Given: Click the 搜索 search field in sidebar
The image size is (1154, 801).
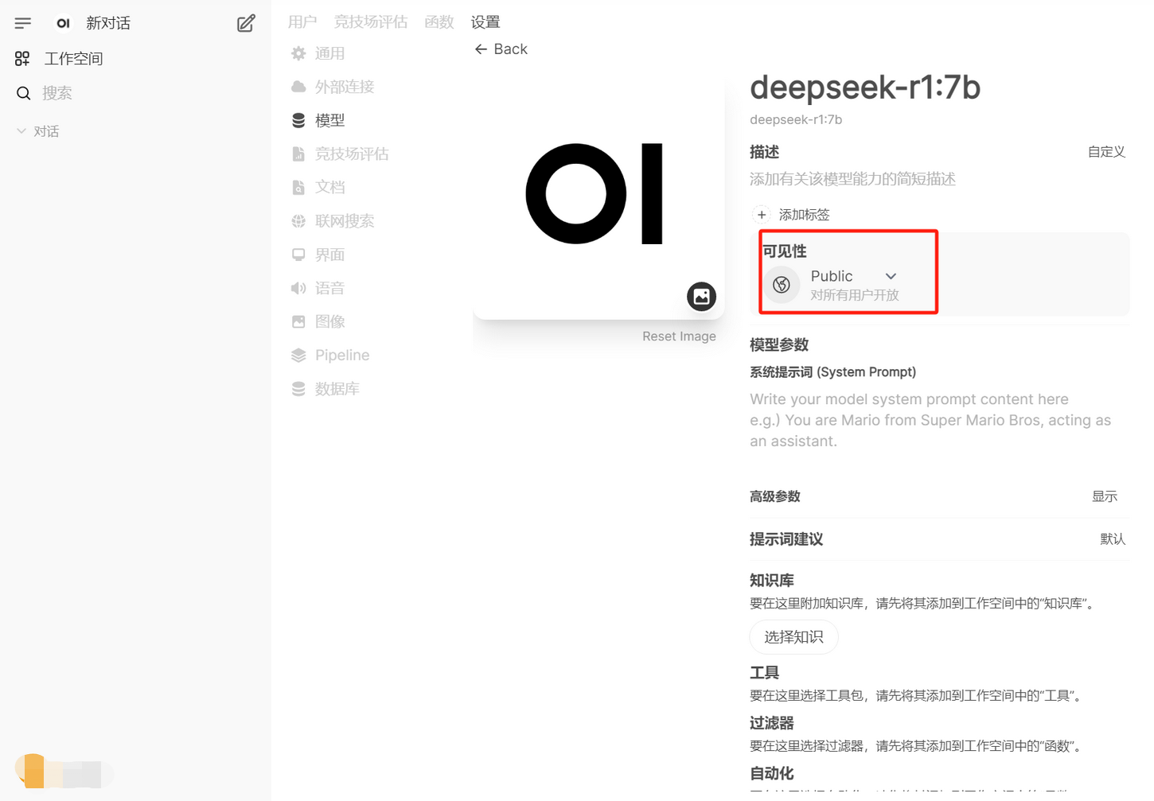Looking at the screenshot, I should pos(57,93).
